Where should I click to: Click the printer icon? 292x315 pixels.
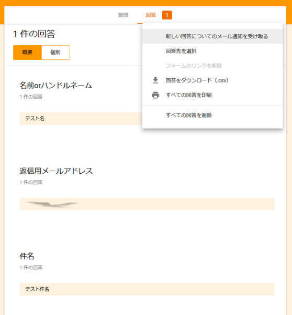[155, 95]
